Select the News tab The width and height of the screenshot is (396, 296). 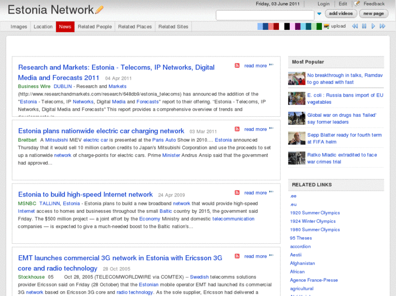point(65,27)
